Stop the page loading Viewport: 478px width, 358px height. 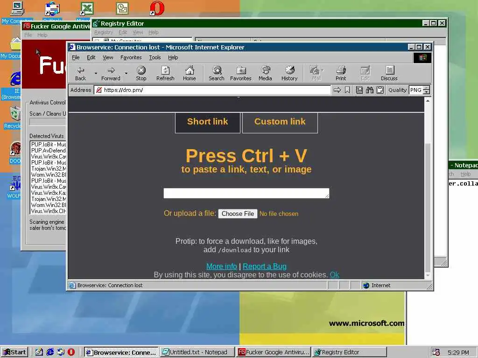point(141,74)
